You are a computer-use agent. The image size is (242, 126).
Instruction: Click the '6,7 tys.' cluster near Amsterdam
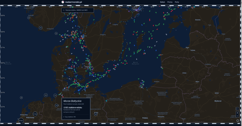coord(21,121)
